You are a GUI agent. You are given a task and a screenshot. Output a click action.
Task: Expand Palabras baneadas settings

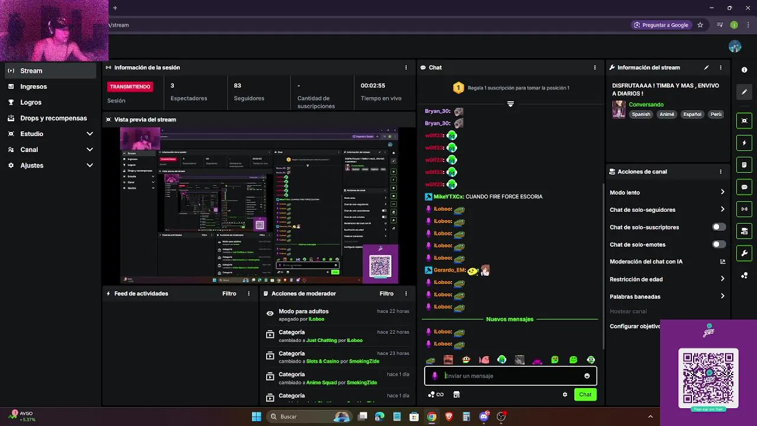(722, 296)
